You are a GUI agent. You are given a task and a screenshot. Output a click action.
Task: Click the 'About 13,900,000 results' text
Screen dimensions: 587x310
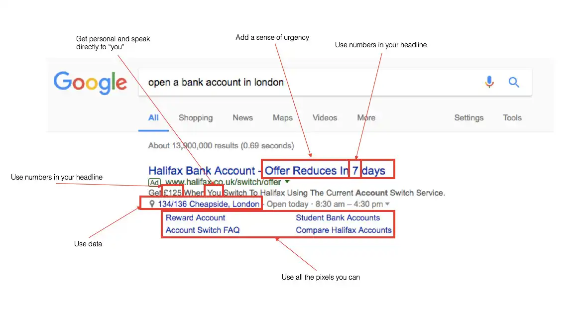pyautogui.click(x=221, y=145)
